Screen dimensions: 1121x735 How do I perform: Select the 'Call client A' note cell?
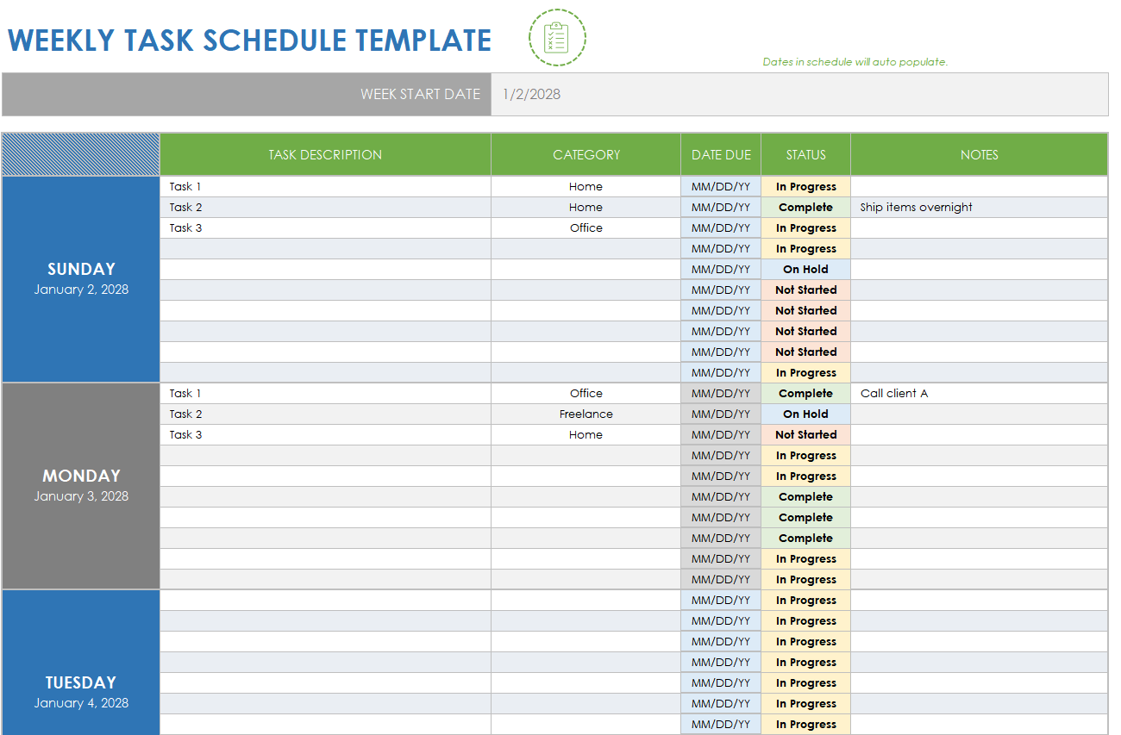[979, 394]
